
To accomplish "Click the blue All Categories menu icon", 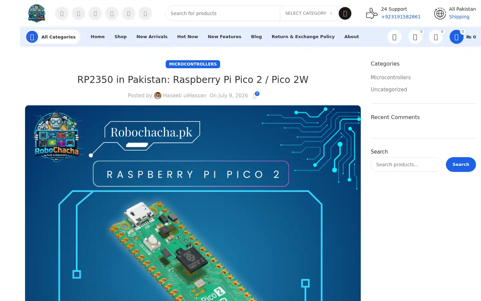I will tap(32, 37).
